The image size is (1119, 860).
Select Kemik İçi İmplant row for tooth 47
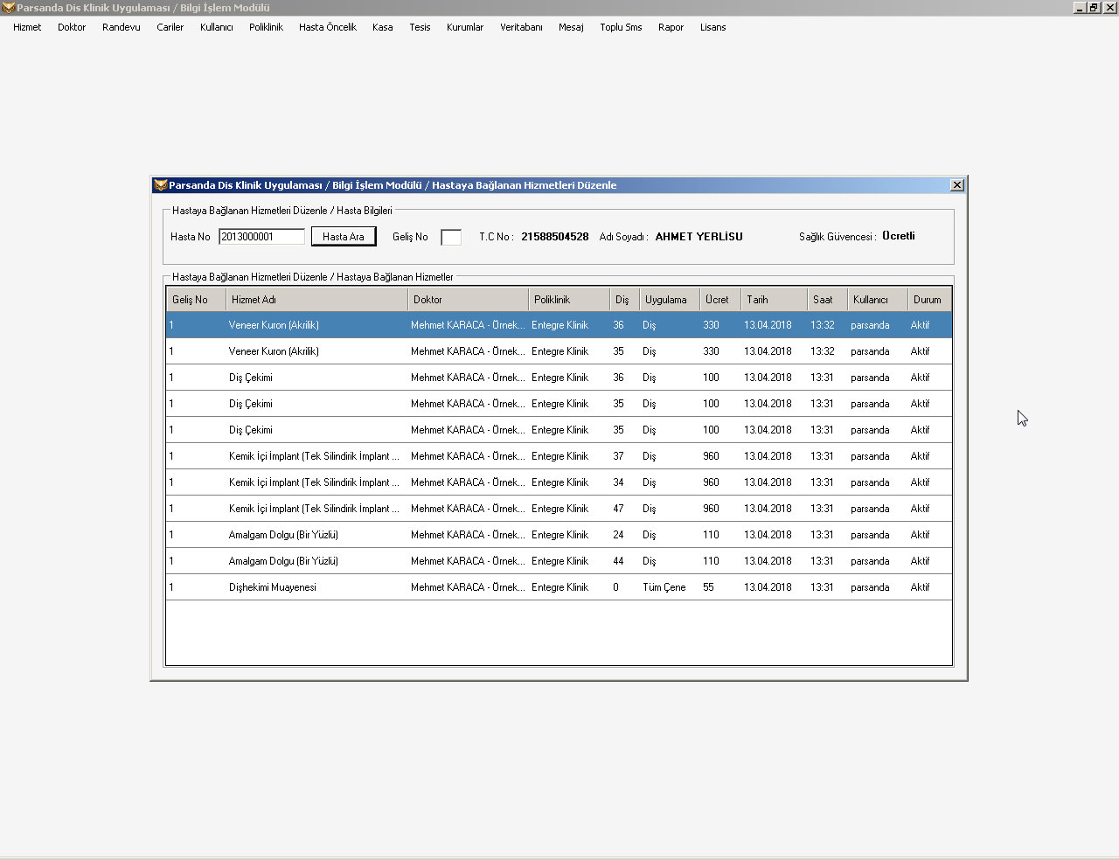coord(559,509)
